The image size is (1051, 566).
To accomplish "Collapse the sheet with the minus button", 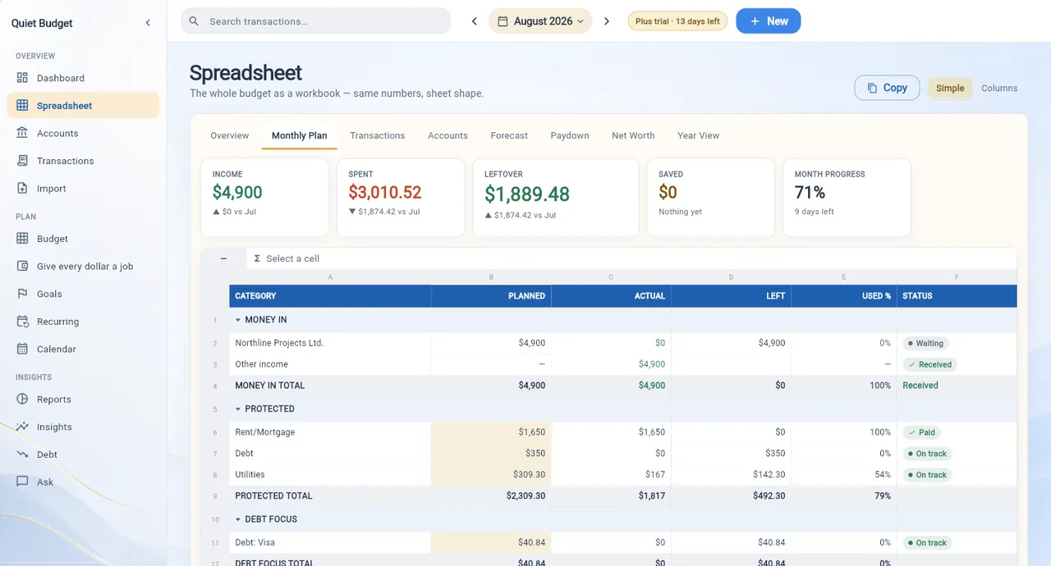I will (x=223, y=258).
